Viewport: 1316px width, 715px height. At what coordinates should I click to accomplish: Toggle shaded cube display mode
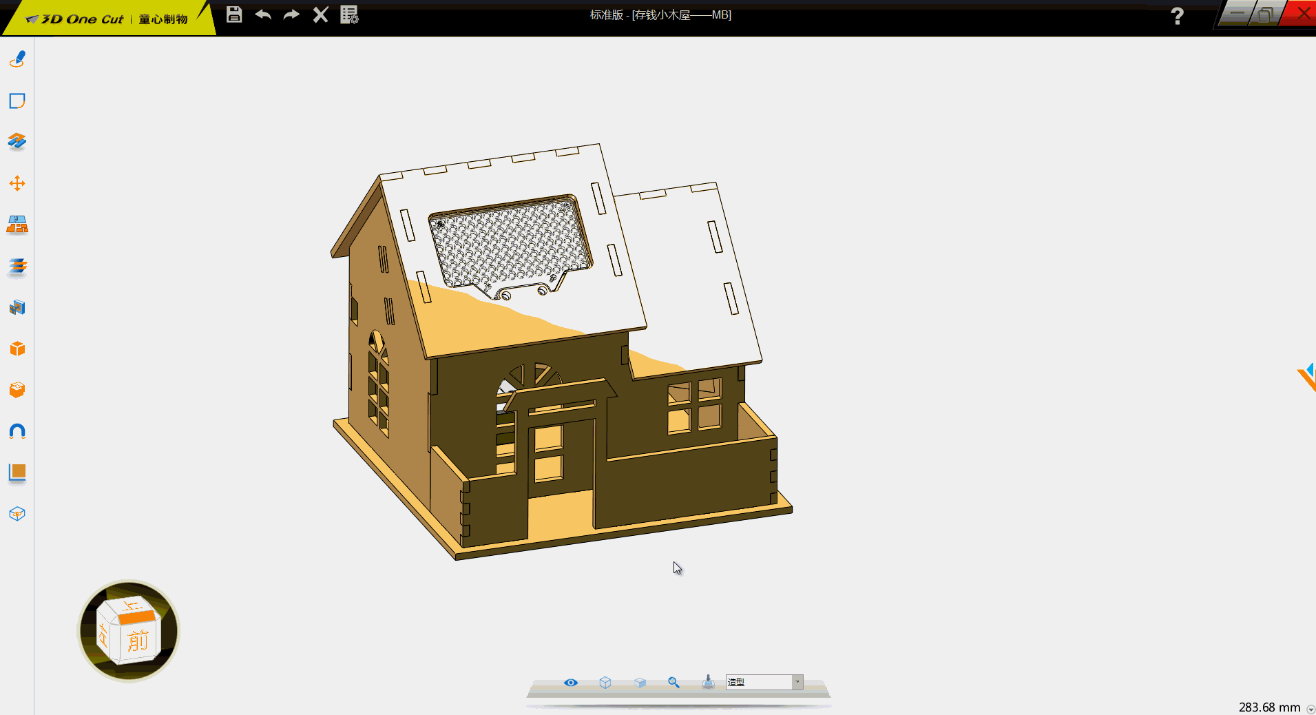coord(640,683)
